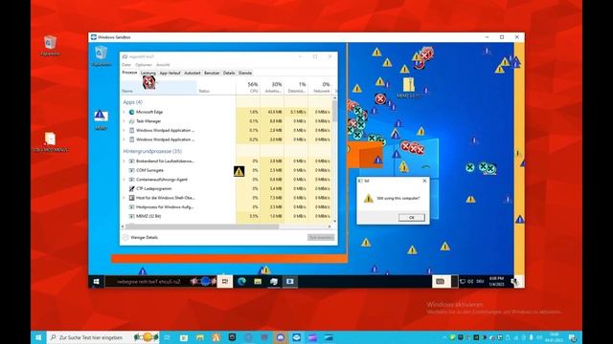Sort by Name column header
Viewport: 613px width, 344px height.
[x=159, y=87]
